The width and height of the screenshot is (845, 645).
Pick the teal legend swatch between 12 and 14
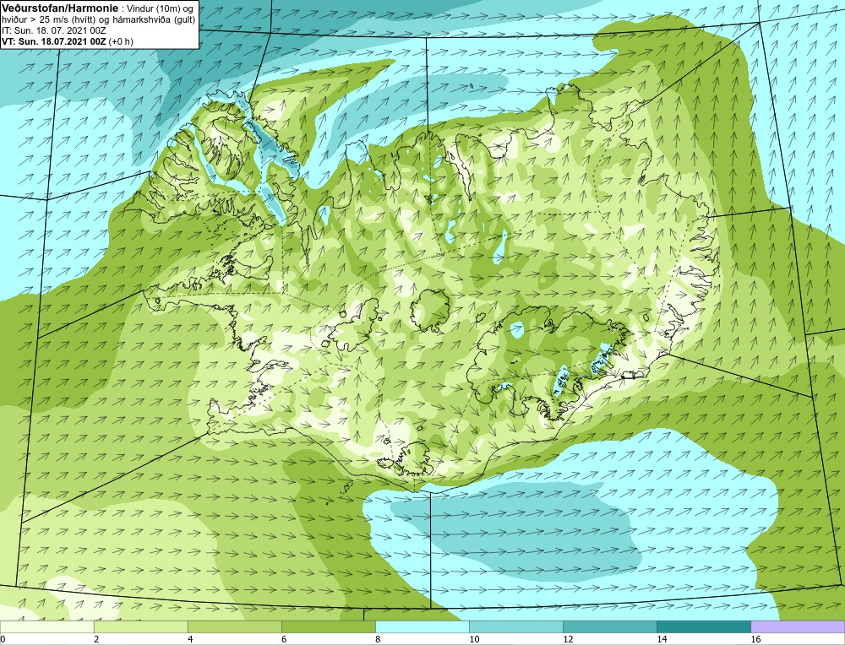(x=609, y=626)
